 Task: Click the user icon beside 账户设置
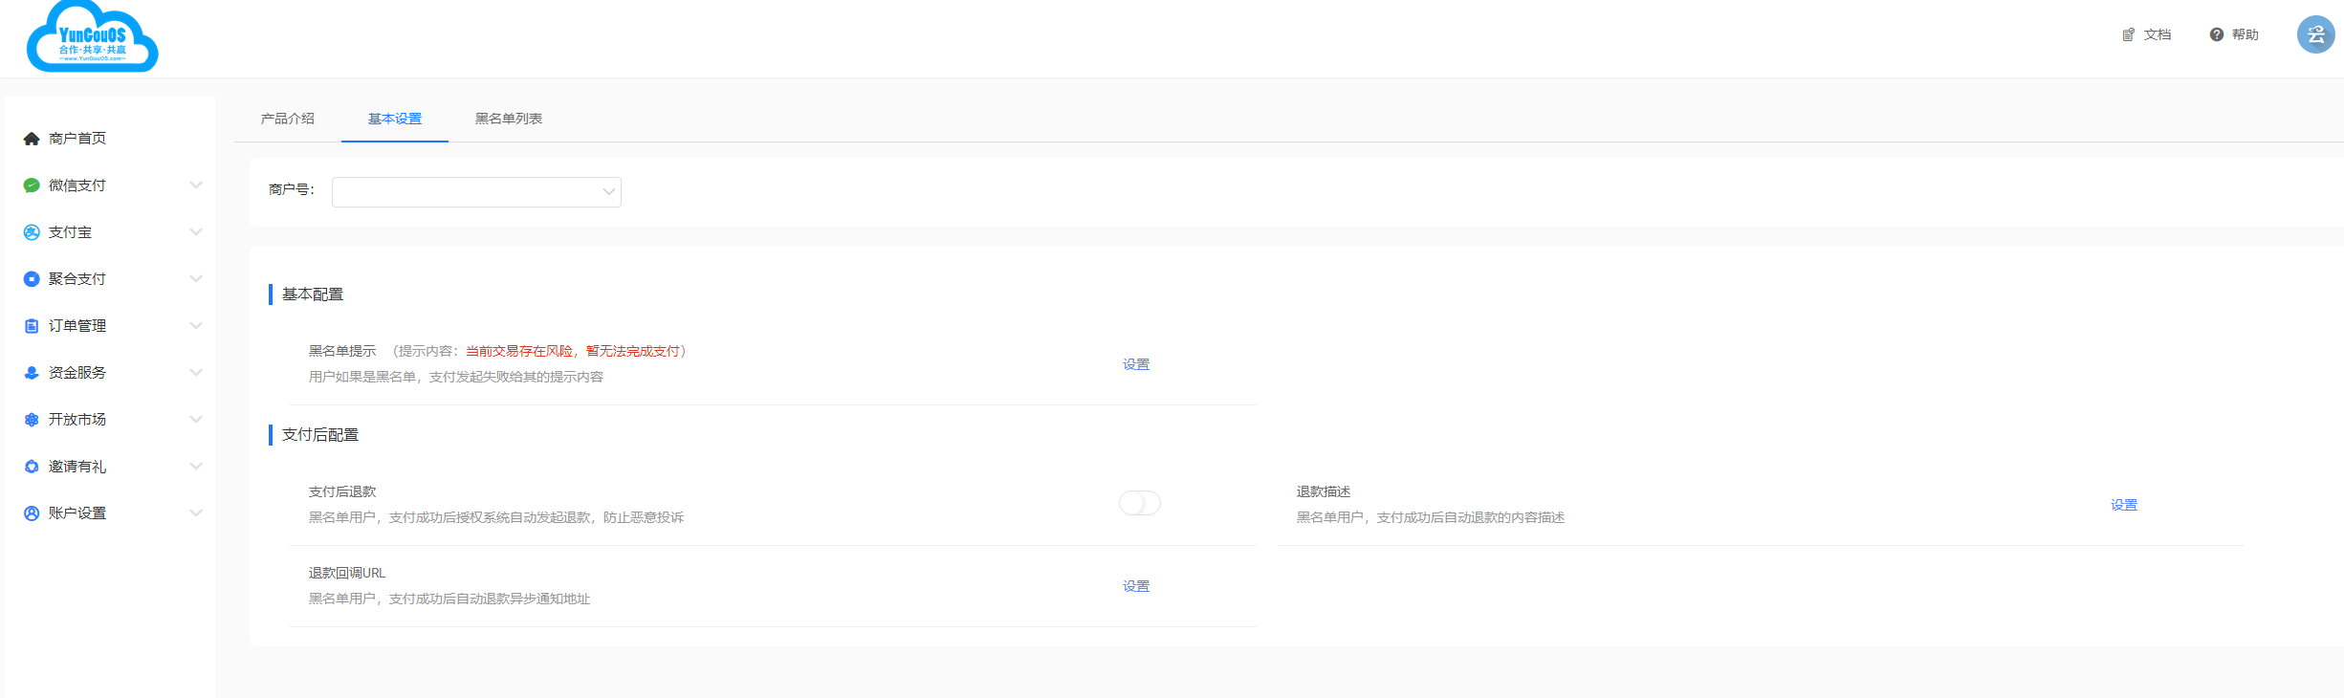pos(32,513)
